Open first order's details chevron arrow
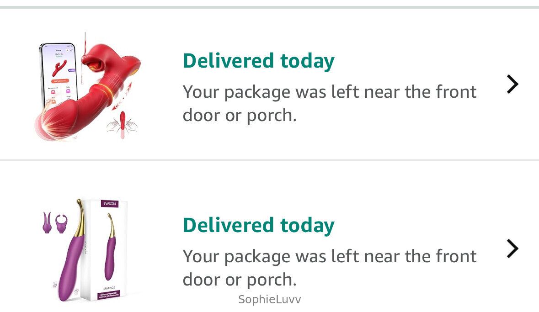This screenshot has height=312, width=539. pos(512,84)
